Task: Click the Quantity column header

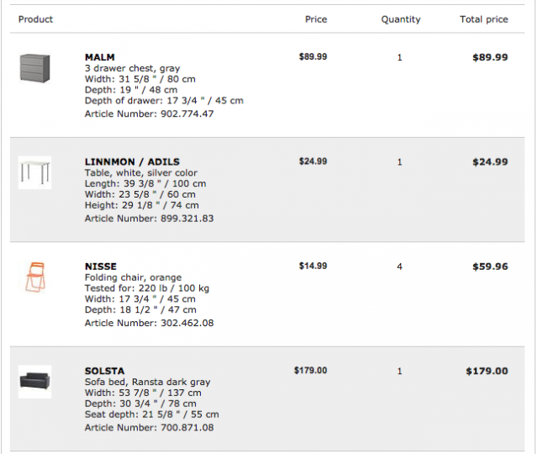Action: [x=400, y=19]
